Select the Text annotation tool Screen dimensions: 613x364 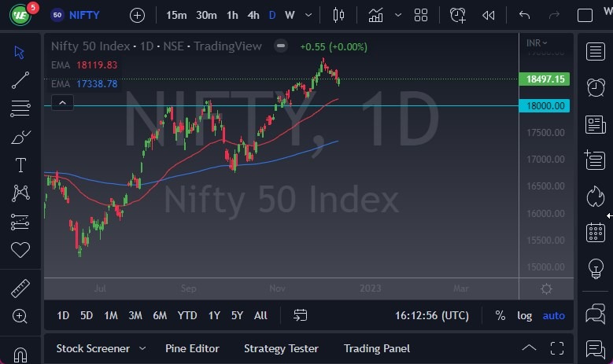20,165
